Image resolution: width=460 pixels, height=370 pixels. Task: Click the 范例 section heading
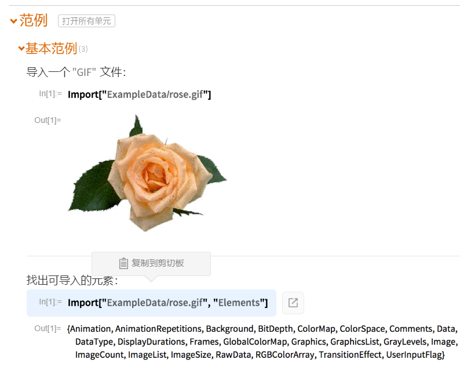34,20
